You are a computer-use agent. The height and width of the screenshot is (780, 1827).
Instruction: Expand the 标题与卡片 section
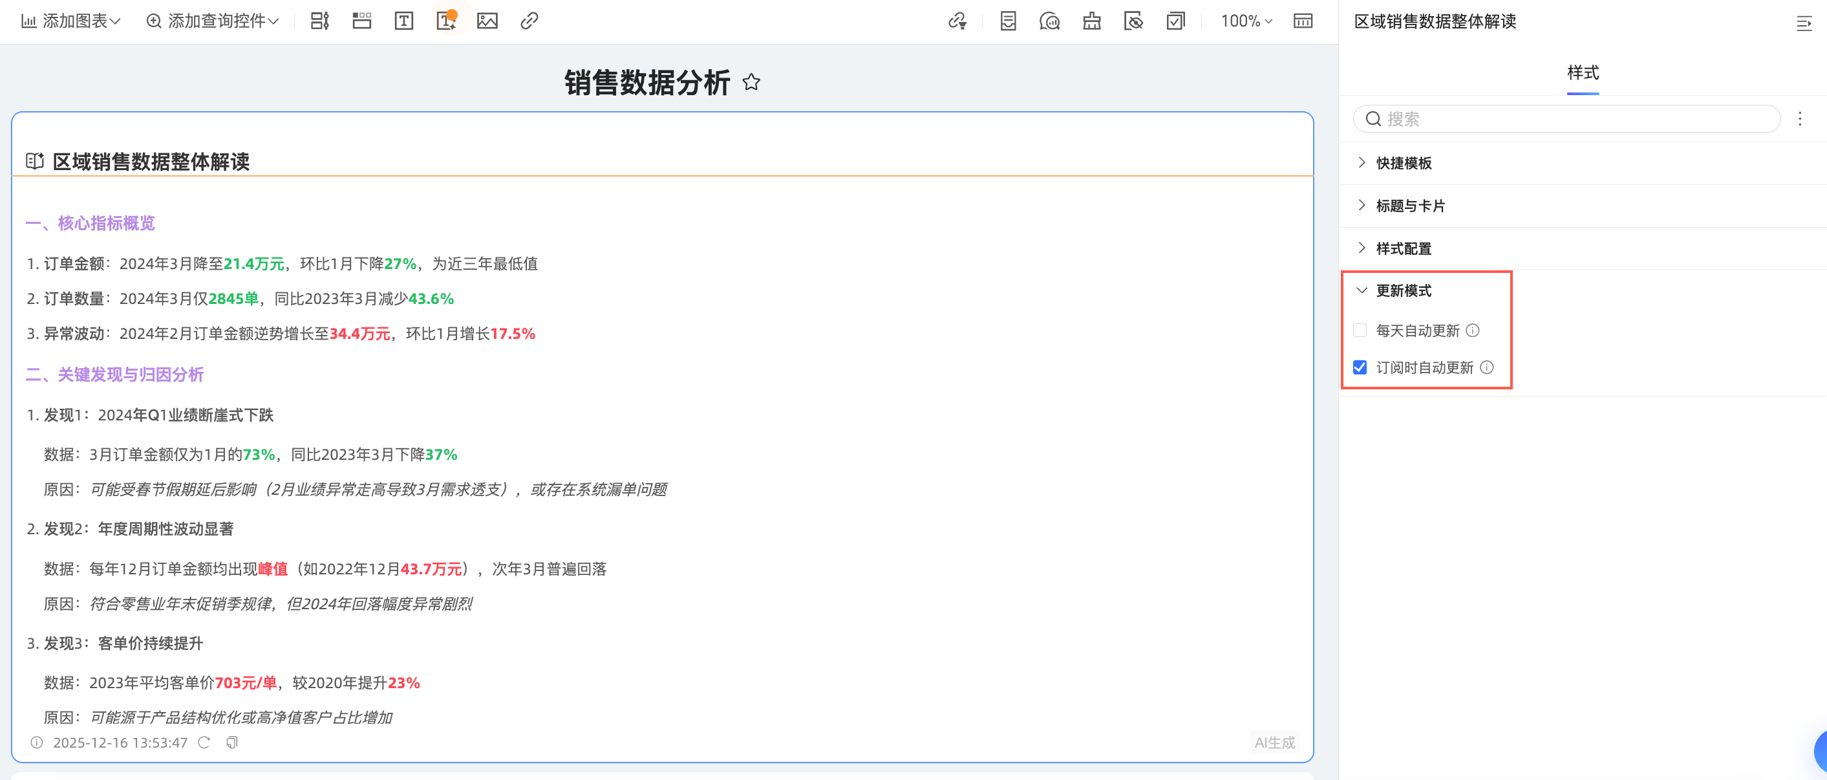coord(1410,206)
